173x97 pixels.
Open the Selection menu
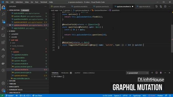click(19, 2)
